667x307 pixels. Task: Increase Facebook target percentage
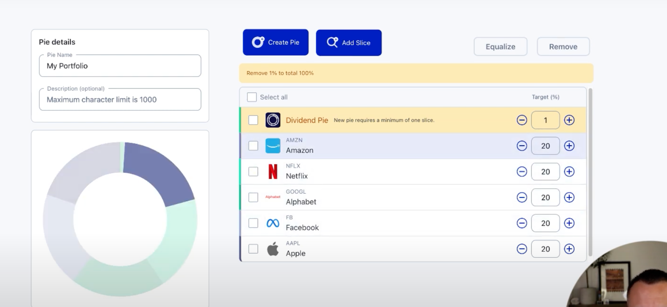coord(569,223)
